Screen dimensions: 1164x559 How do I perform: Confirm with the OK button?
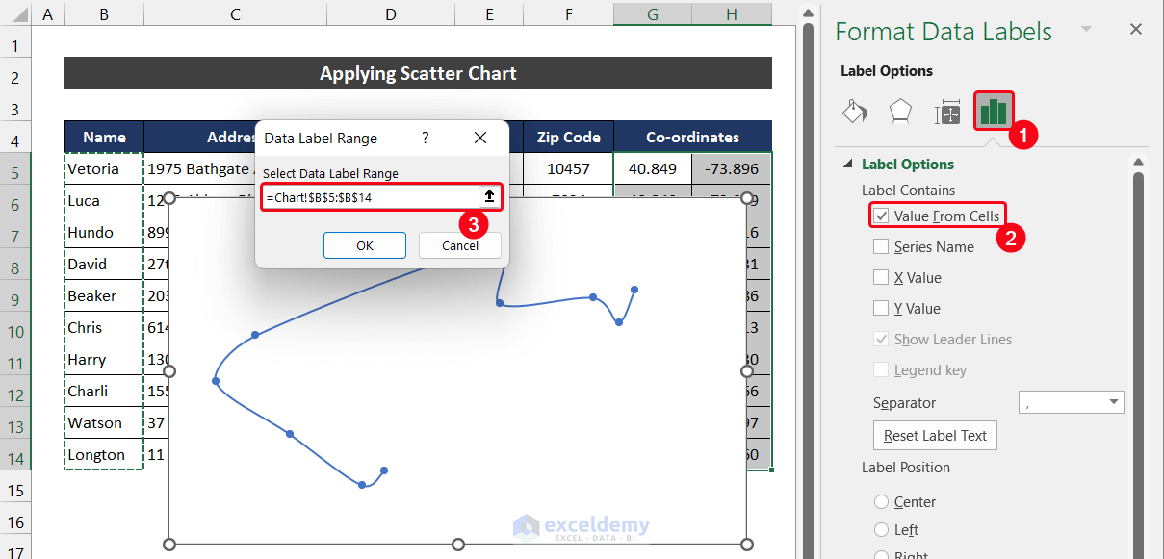[364, 244]
